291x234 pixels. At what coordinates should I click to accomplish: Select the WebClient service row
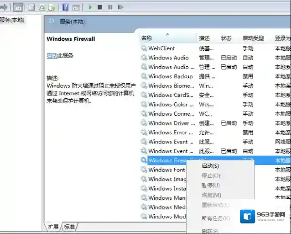coord(161,48)
